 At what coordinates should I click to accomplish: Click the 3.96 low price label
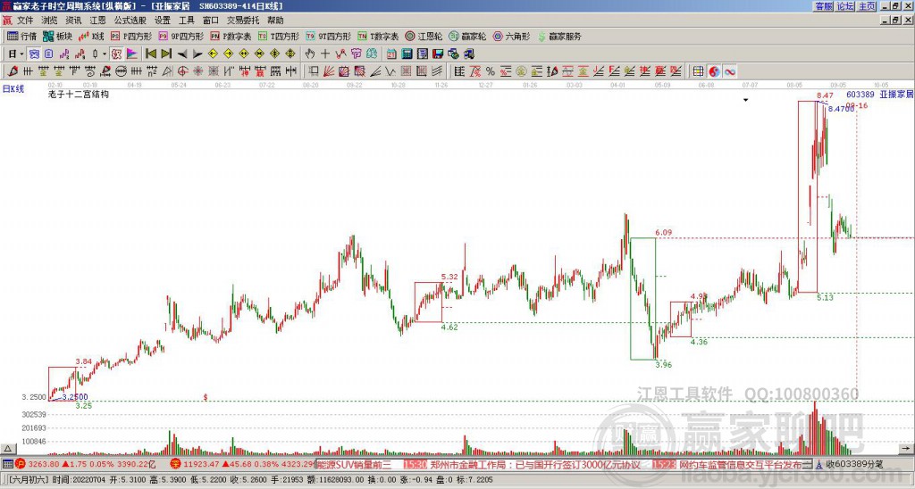click(664, 365)
